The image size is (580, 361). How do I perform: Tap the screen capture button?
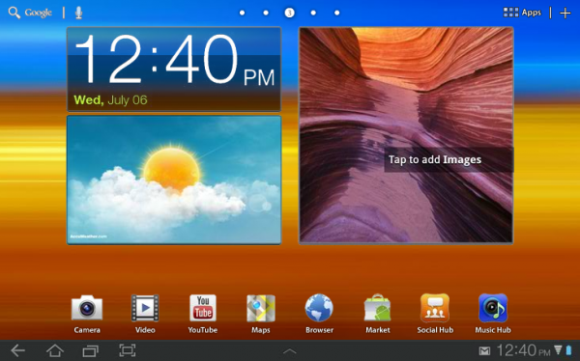point(128,350)
